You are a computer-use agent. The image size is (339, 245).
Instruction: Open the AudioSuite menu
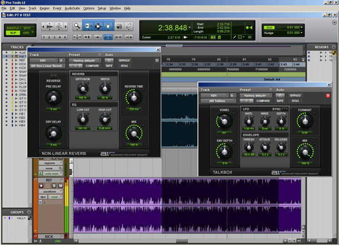click(x=72, y=8)
